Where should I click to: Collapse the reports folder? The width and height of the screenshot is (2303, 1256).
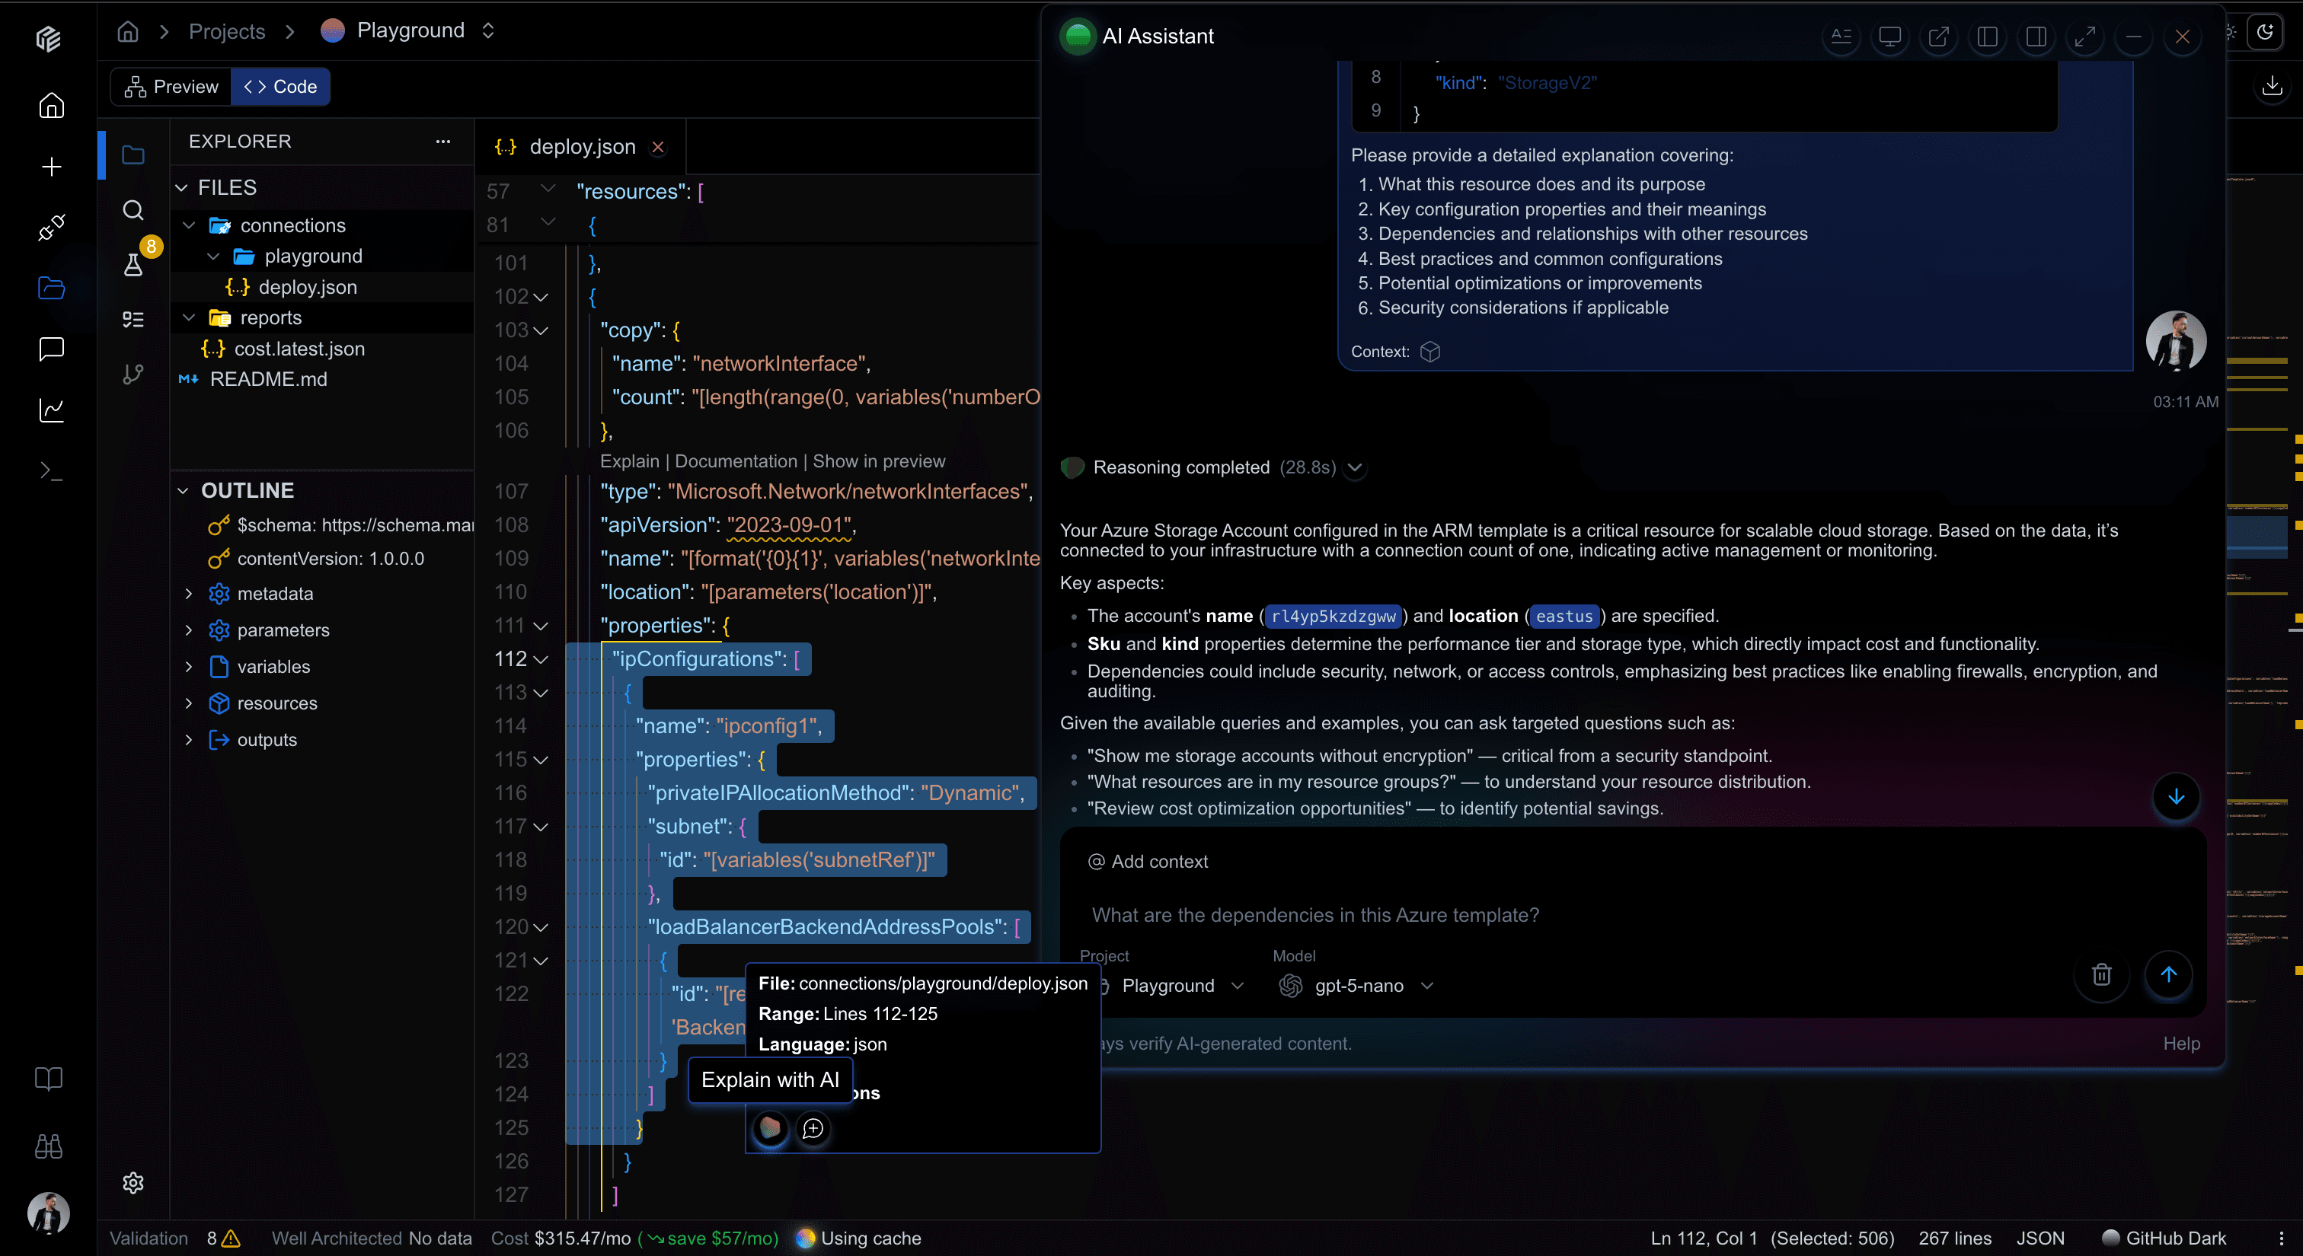[189, 318]
